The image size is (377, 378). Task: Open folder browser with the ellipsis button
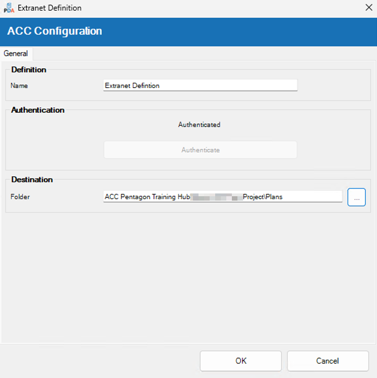click(x=356, y=197)
